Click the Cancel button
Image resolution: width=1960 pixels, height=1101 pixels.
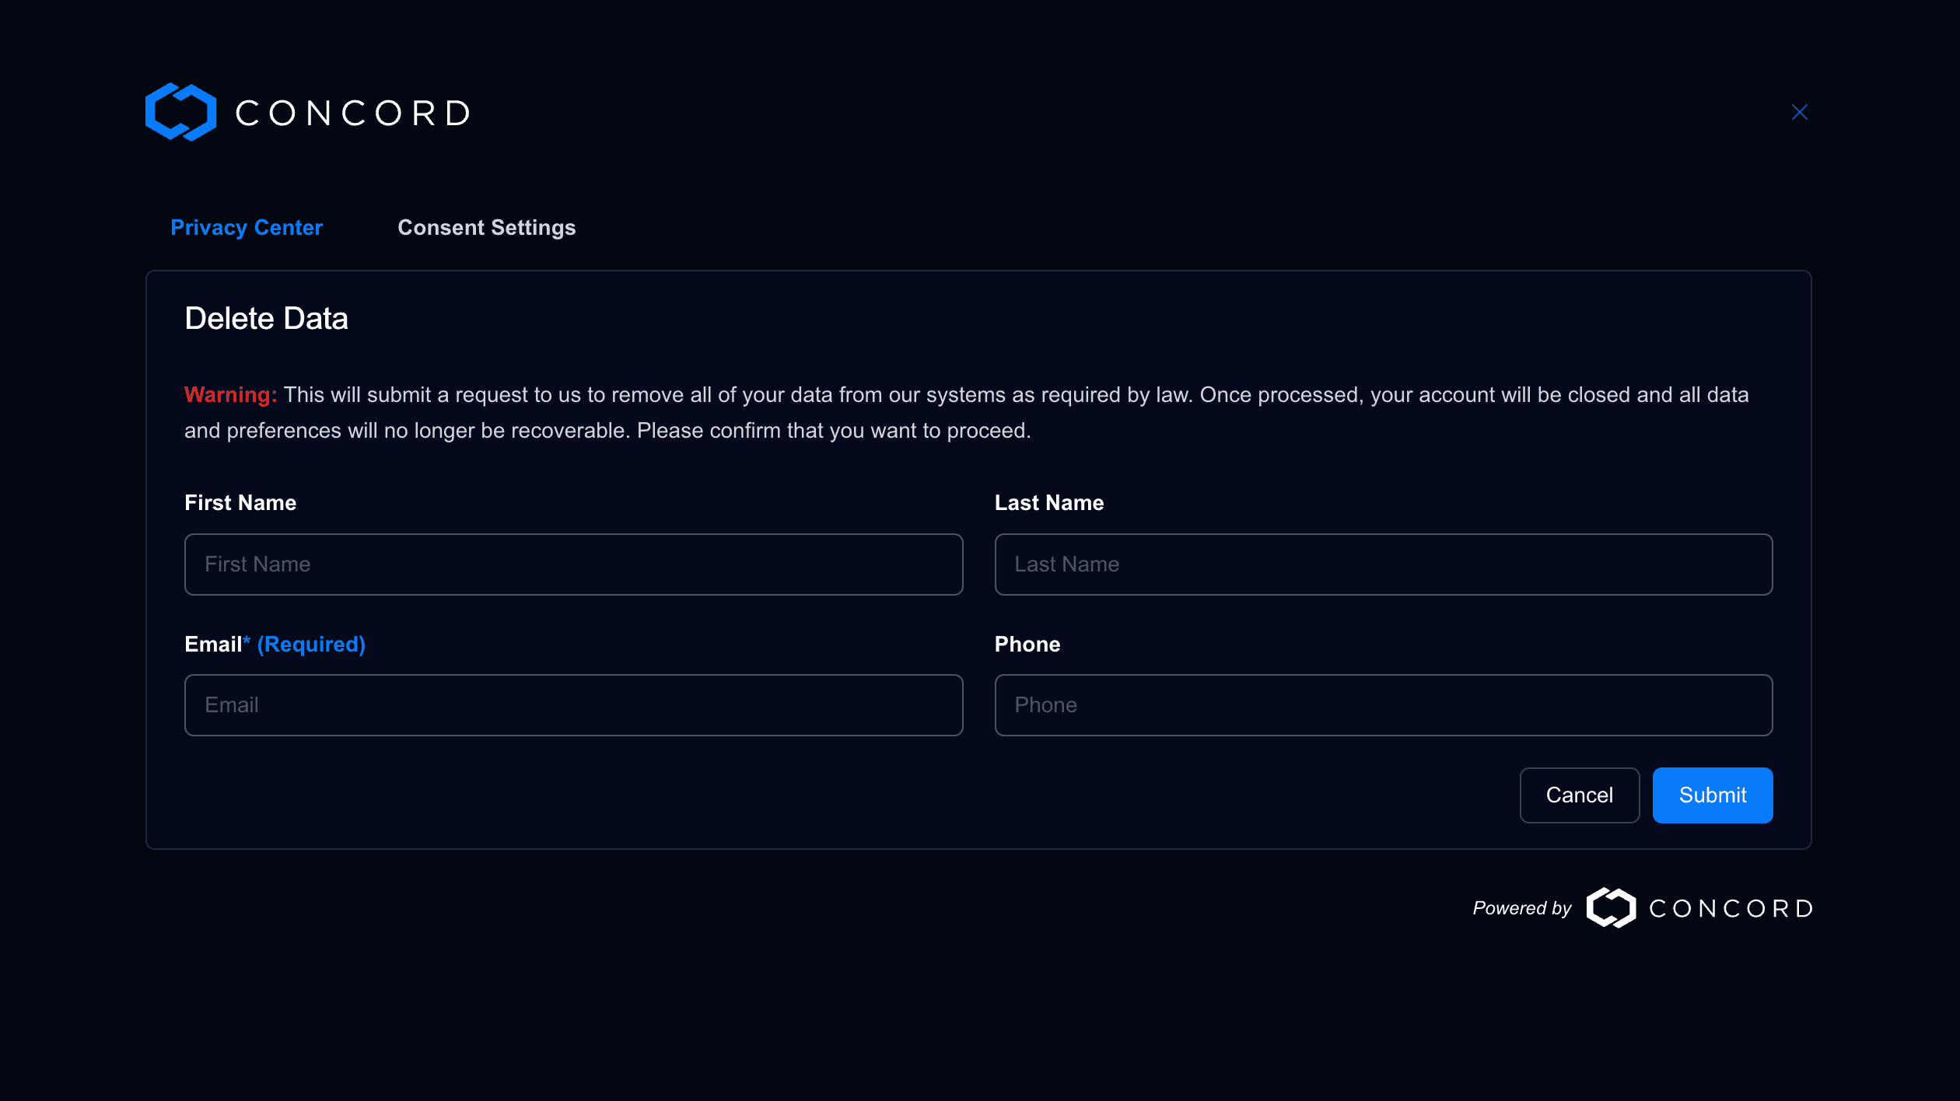tap(1579, 795)
